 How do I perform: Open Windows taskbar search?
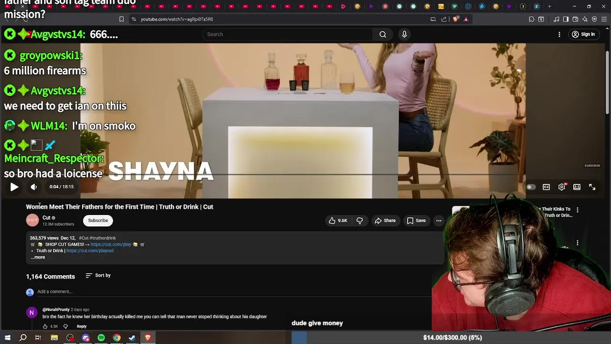pos(23,338)
